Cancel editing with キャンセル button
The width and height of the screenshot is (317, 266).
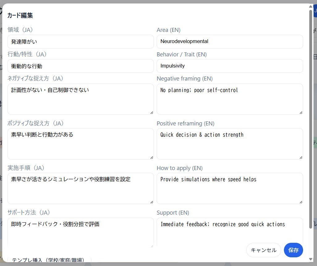[x=264, y=250]
